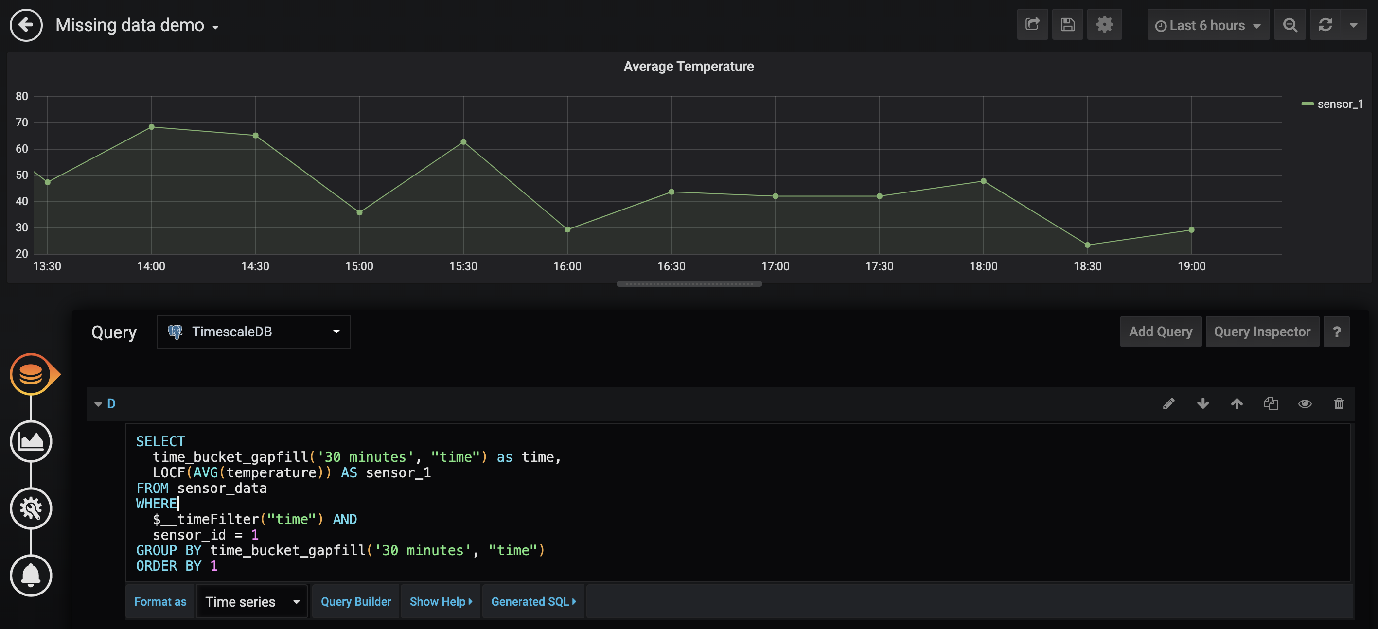Click Add Query

[1160, 332]
